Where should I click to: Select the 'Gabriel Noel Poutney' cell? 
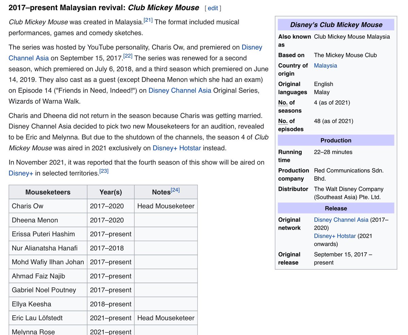click(x=48, y=290)
